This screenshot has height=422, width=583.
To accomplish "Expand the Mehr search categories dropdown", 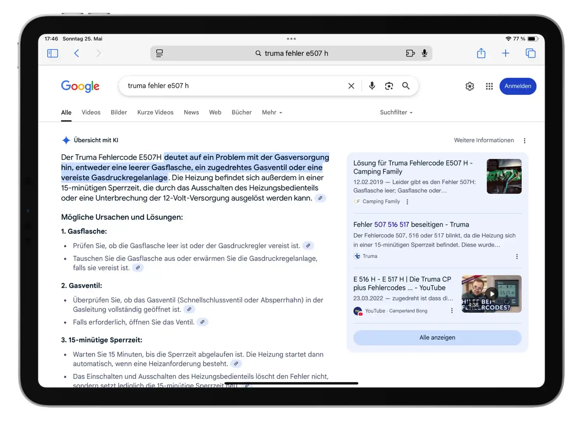I will click(272, 112).
